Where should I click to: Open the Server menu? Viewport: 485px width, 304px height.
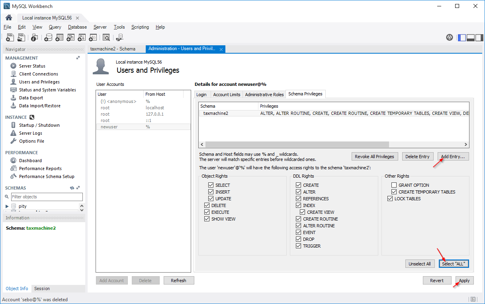click(100, 27)
